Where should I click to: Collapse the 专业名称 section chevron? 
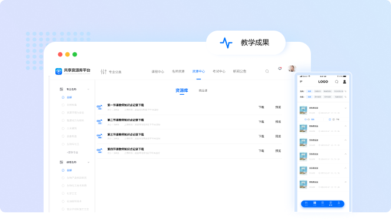pyautogui.click(x=88, y=89)
